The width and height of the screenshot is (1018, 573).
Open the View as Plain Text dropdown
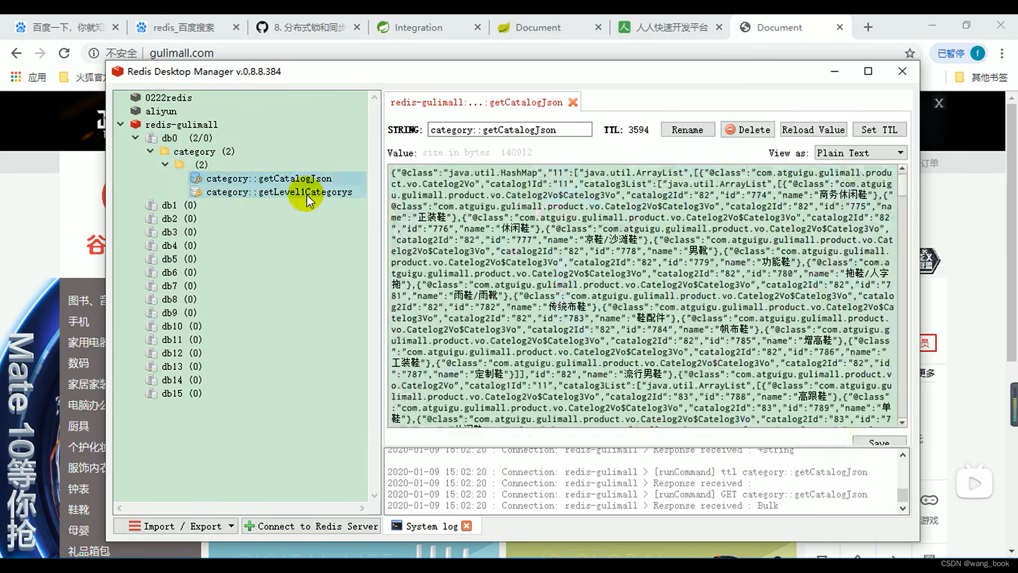(x=859, y=153)
